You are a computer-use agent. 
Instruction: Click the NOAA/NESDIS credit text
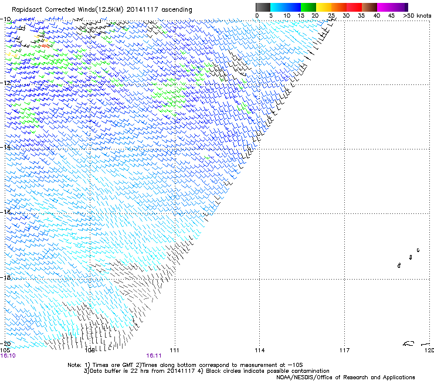pos(345,377)
